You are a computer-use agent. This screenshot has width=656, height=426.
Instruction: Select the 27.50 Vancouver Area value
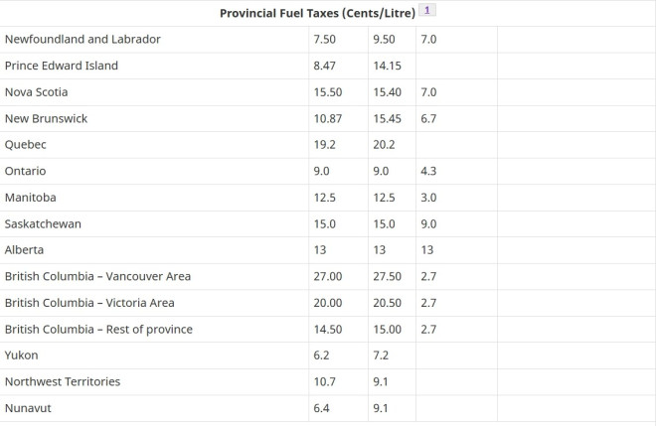tap(387, 276)
